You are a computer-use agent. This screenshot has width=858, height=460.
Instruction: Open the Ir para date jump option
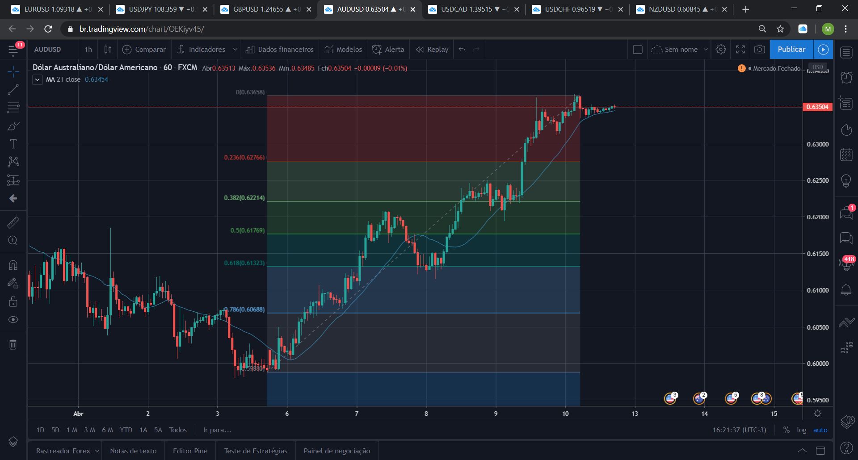217,430
